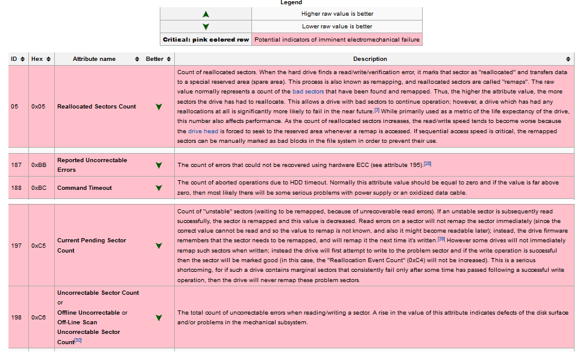
Task: Click down arrow for Reallocated Sectors Count
Action: click(159, 107)
